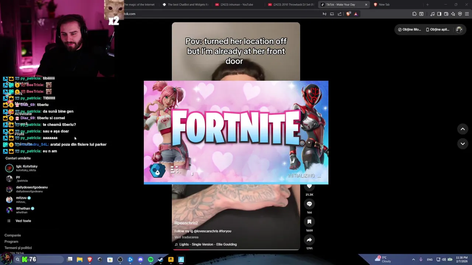Open a new browser tab with plus
The height and width of the screenshot is (265, 472).
coord(427,4)
